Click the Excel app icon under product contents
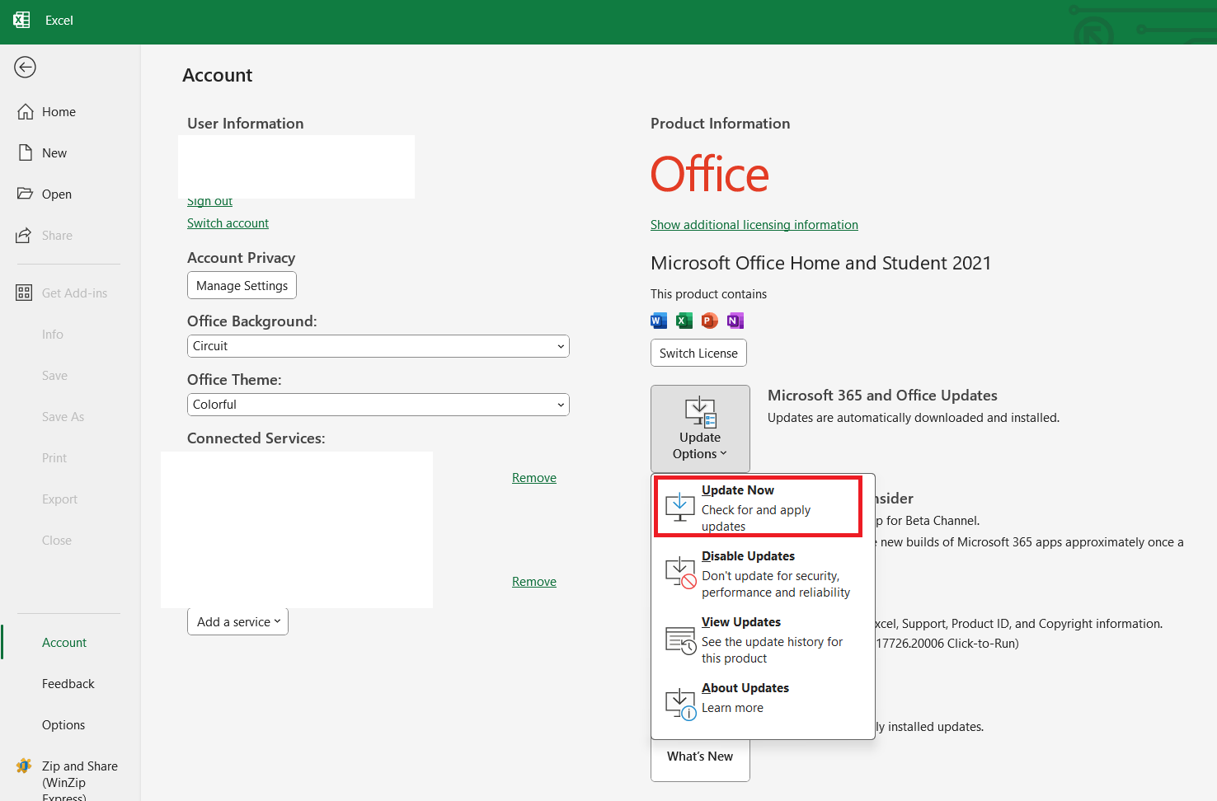Image resolution: width=1217 pixels, height=801 pixels. click(684, 321)
